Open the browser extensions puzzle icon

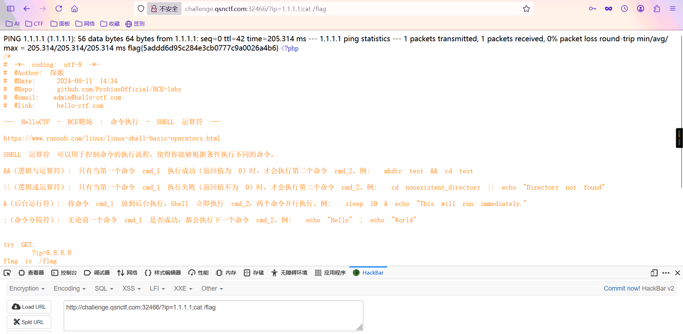657,9
